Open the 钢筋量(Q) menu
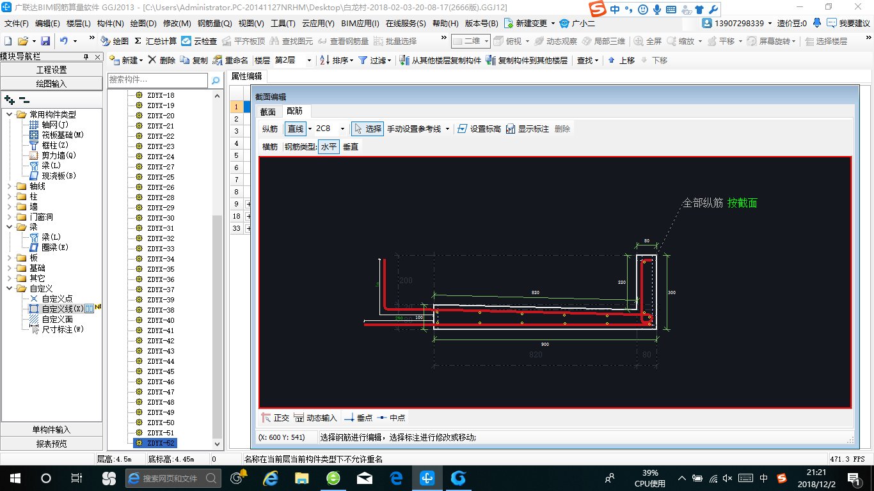This screenshot has height=491, width=874. click(x=214, y=24)
